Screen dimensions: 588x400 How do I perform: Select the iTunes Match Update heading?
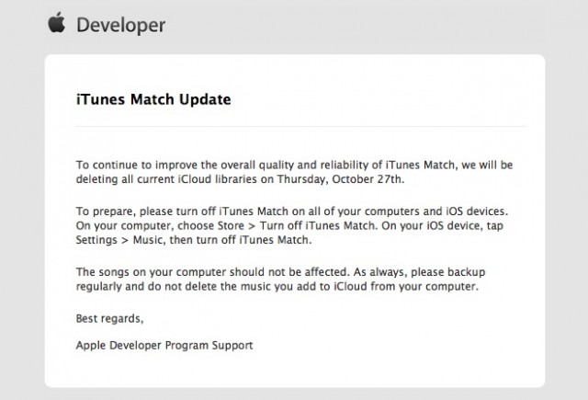click(153, 99)
